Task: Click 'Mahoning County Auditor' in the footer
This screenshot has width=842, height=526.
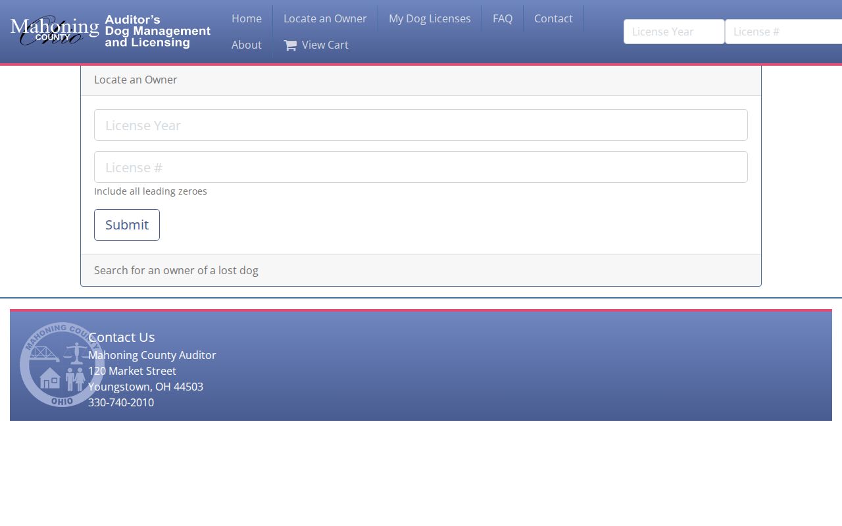Action: click(152, 355)
